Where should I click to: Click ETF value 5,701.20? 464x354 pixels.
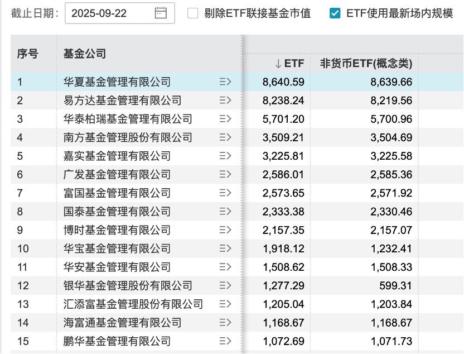point(283,119)
